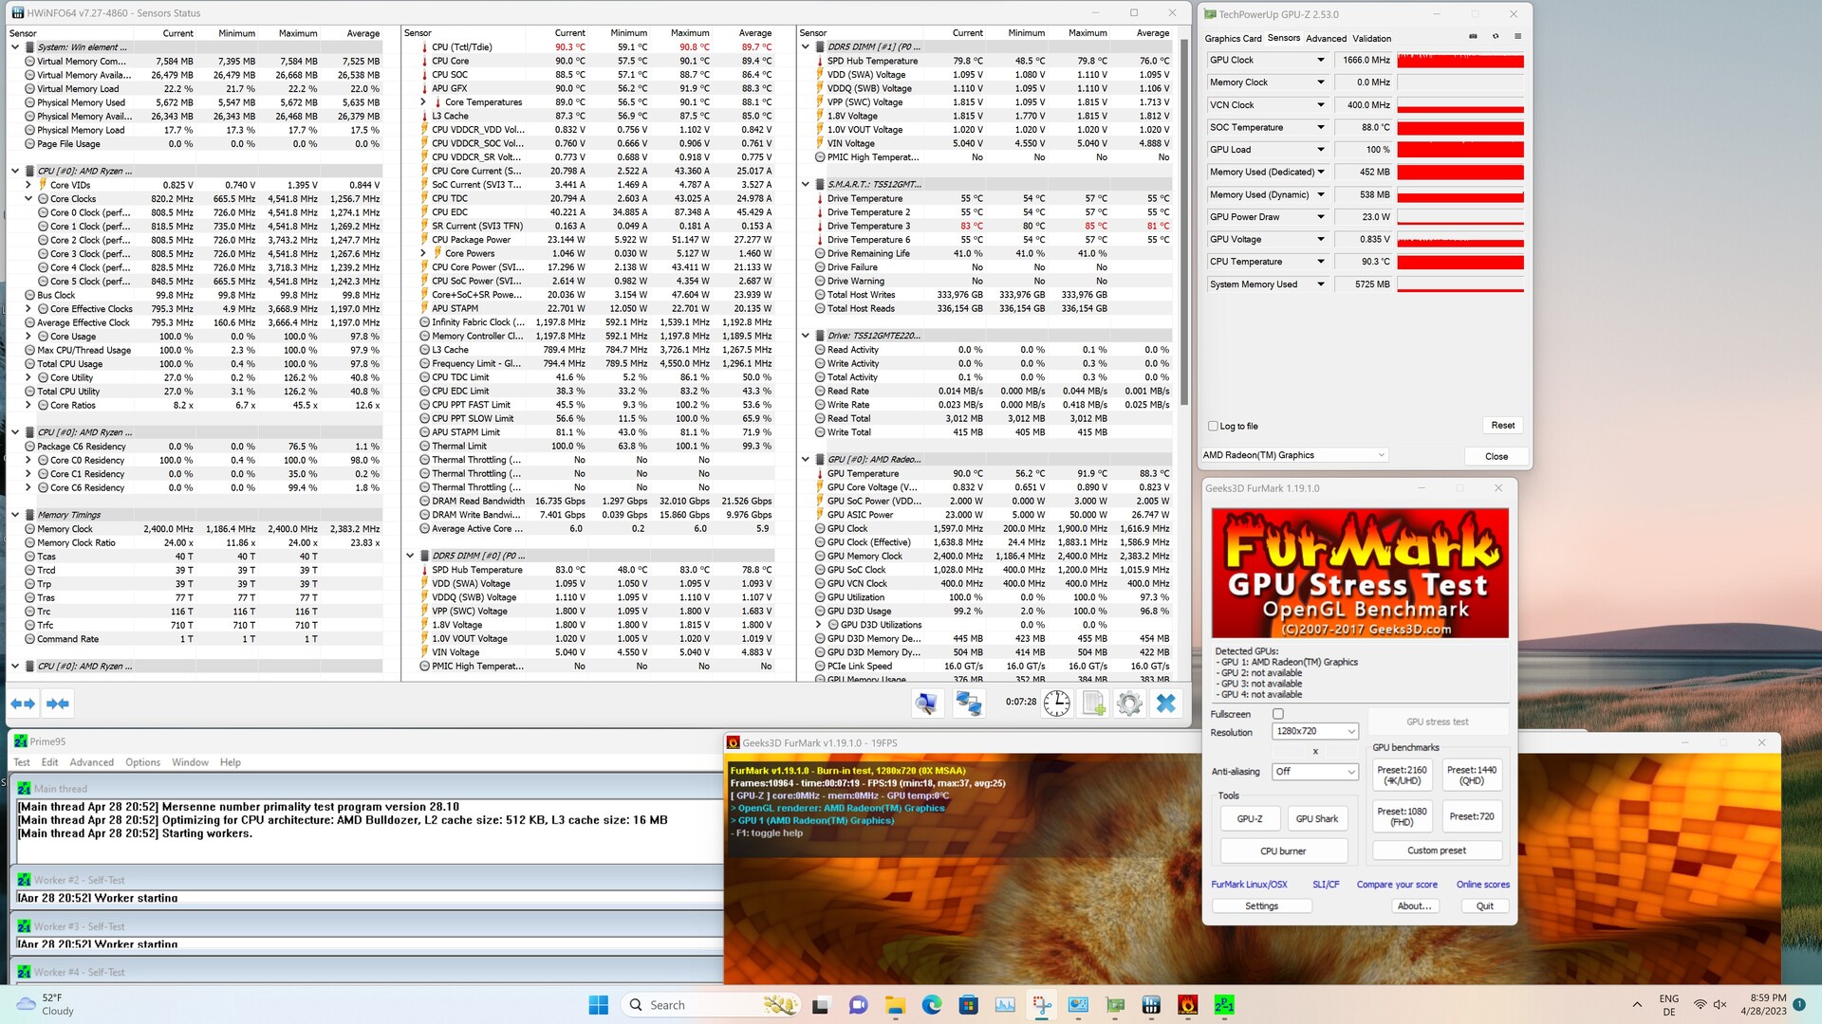This screenshot has width=1822, height=1024.
Task: Click GPU-Z screenshot camera icon
Action: point(1473,37)
